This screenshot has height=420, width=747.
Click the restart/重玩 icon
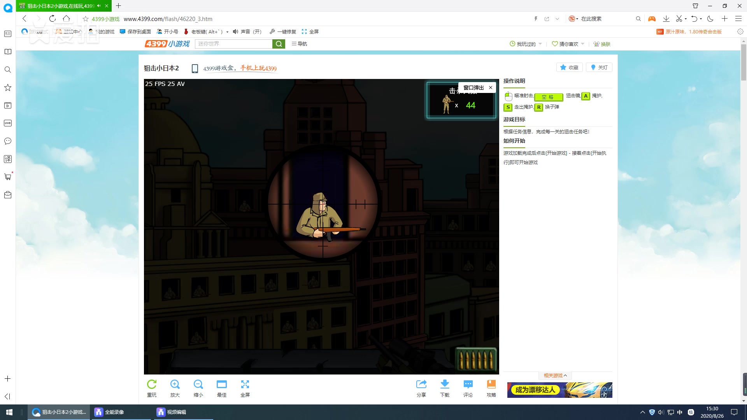(x=151, y=385)
